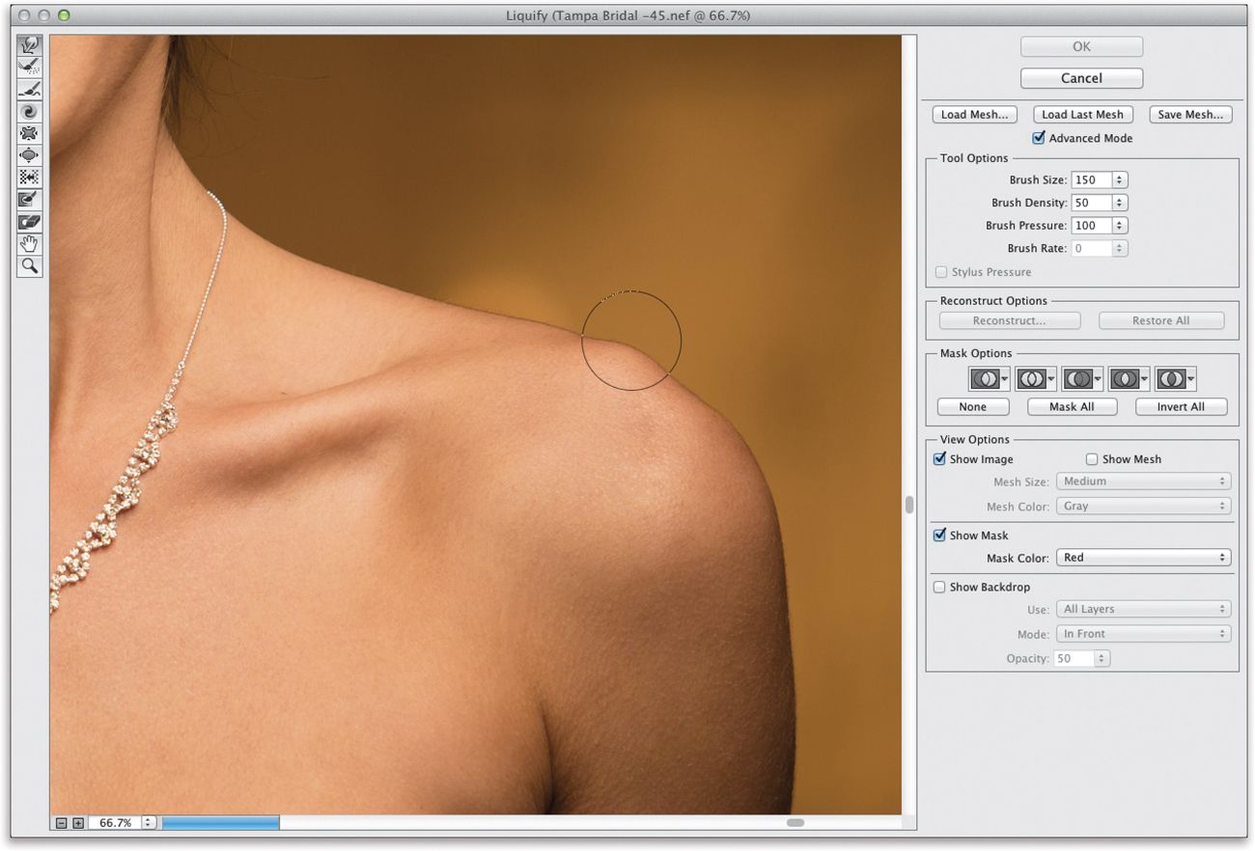Select the Twirl Clockwise tool
The height and width of the screenshot is (851, 1255).
click(x=30, y=112)
